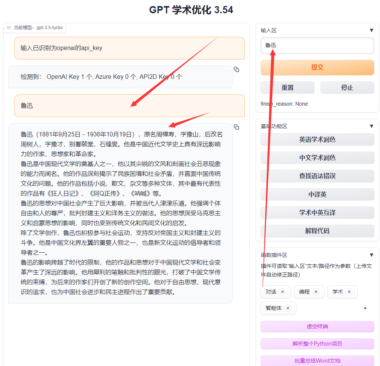Choose 查找语法错误 function
The width and height of the screenshot is (380, 366).
(x=317, y=176)
